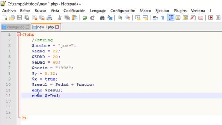The image size is (222, 125).
Task: Click the //string comment line
Action: [x=42, y=40]
